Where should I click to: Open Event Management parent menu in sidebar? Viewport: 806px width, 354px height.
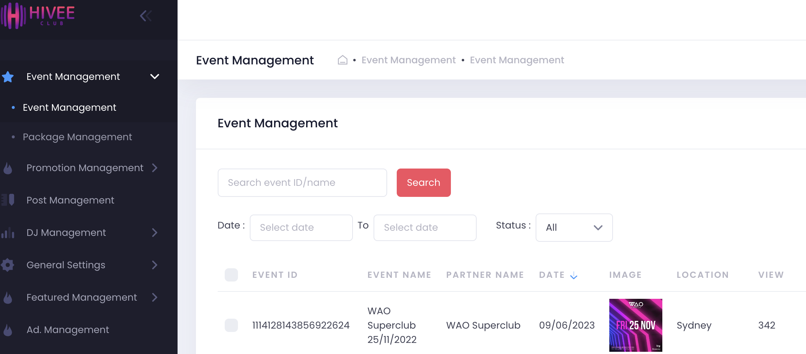tap(73, 77)
